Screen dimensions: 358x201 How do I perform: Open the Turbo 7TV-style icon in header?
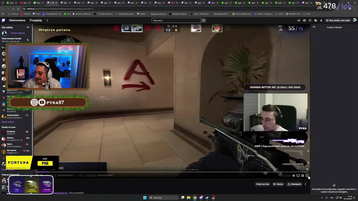pyautogui.click(x=315, y=20)
